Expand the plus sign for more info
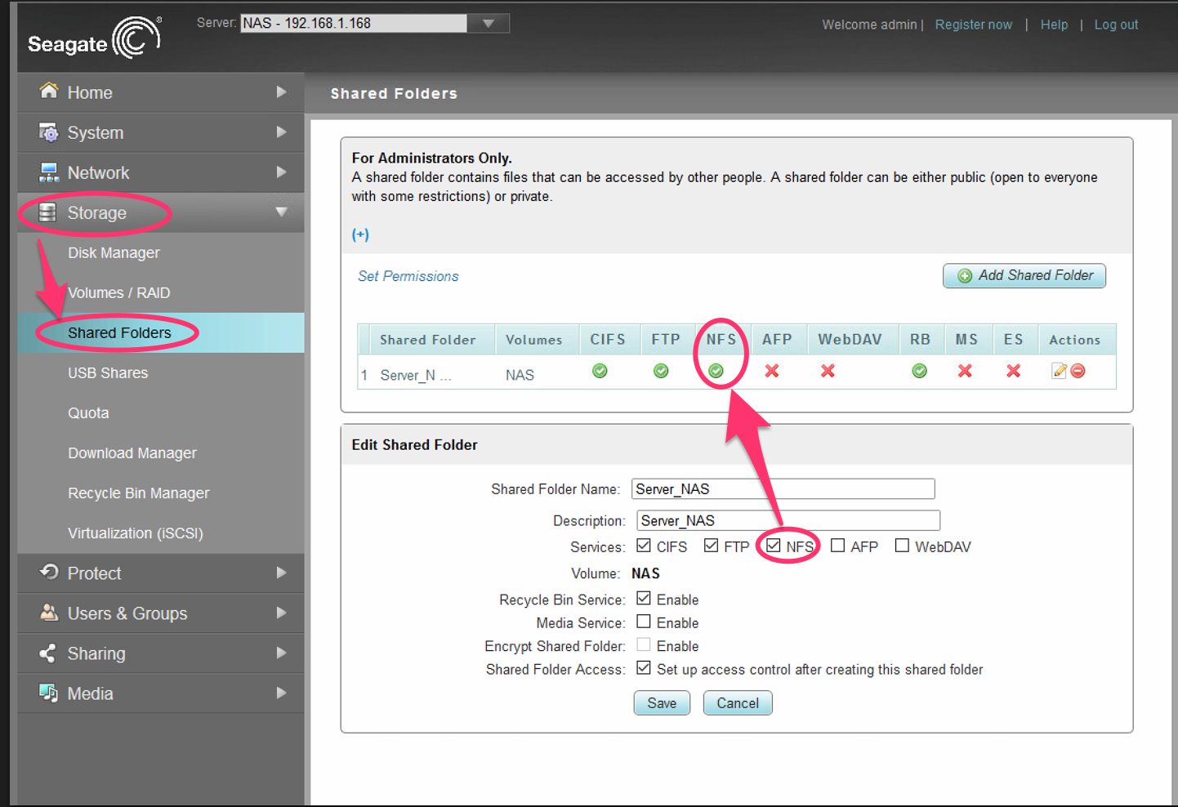 click(360, 234)
